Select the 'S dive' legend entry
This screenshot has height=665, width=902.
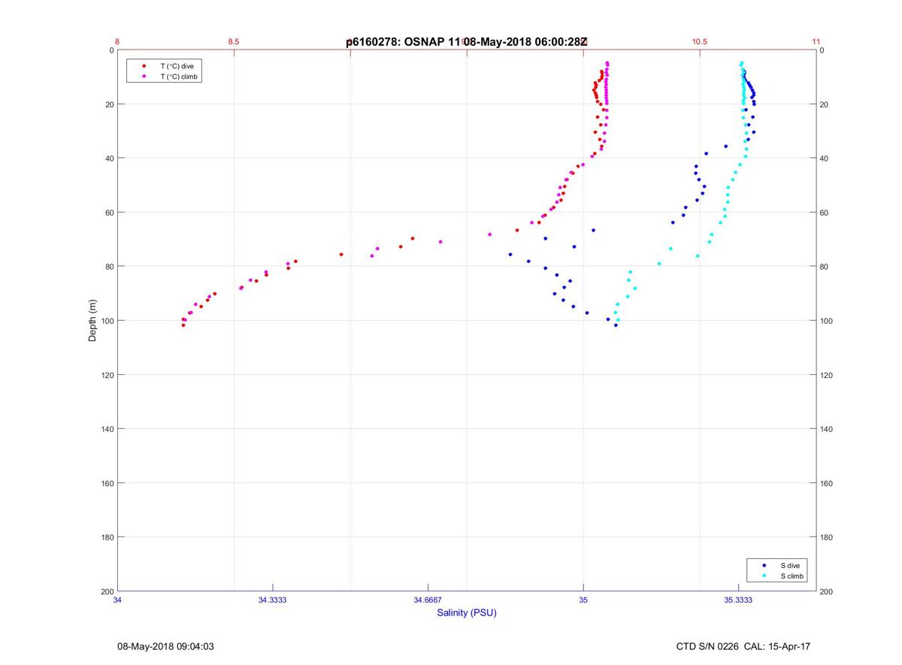tap(790, 565)
